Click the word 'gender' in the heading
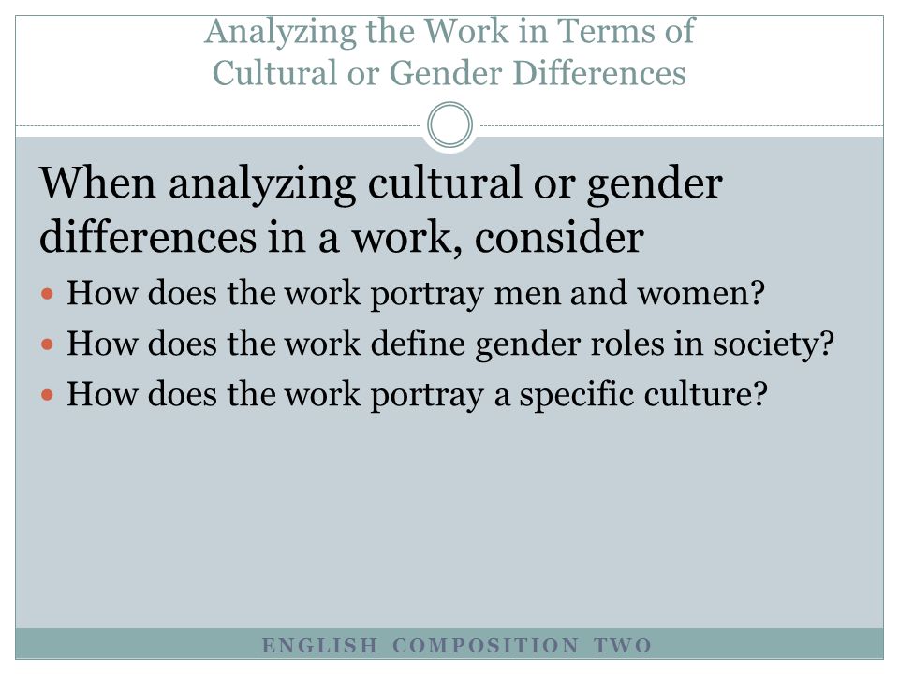The height and width of the screenshot is (674, 899). [655, 185]
